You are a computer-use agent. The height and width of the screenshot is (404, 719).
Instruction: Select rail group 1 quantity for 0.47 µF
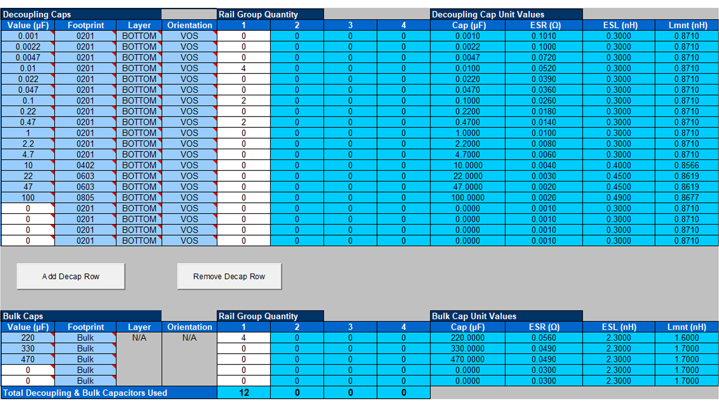pos(243,122)
